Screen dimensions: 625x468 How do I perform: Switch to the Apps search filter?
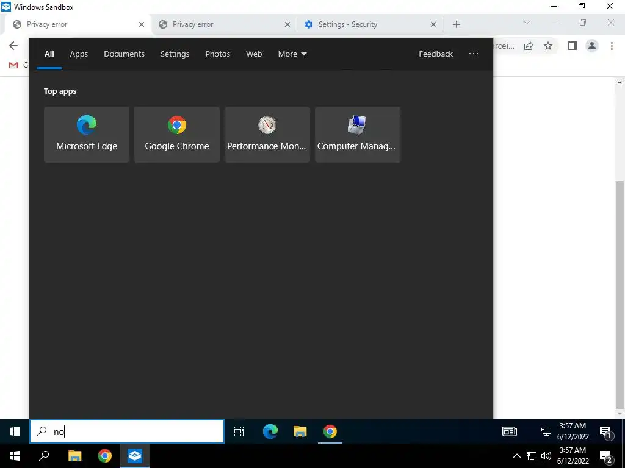coord(79,54)
